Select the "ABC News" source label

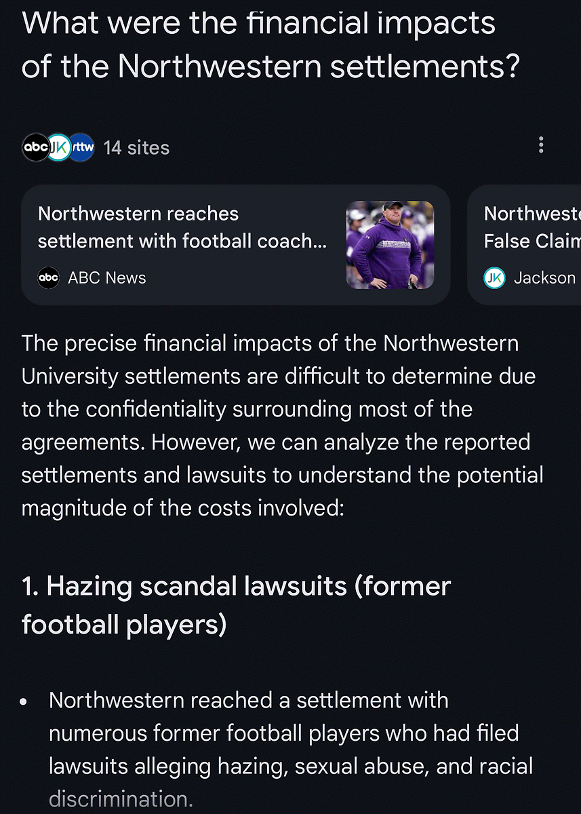pyautogui.click(x=107, y=277)
